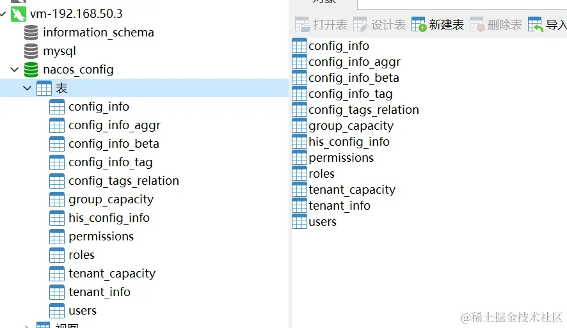Select config_info table in the tree
The image size is (567, 328).
99,107
